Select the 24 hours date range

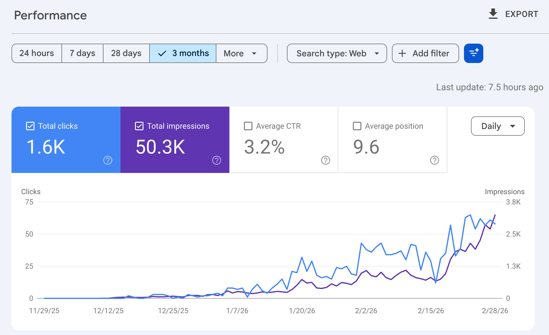37,53
